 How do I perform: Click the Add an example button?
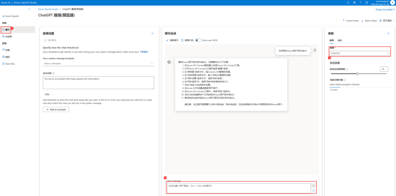pos(56,109)
